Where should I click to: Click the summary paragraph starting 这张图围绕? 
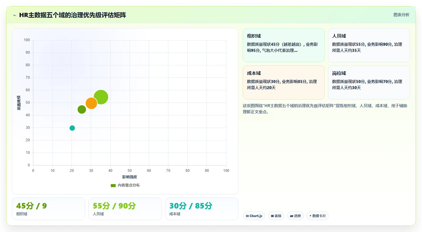(x=325, y=109)
